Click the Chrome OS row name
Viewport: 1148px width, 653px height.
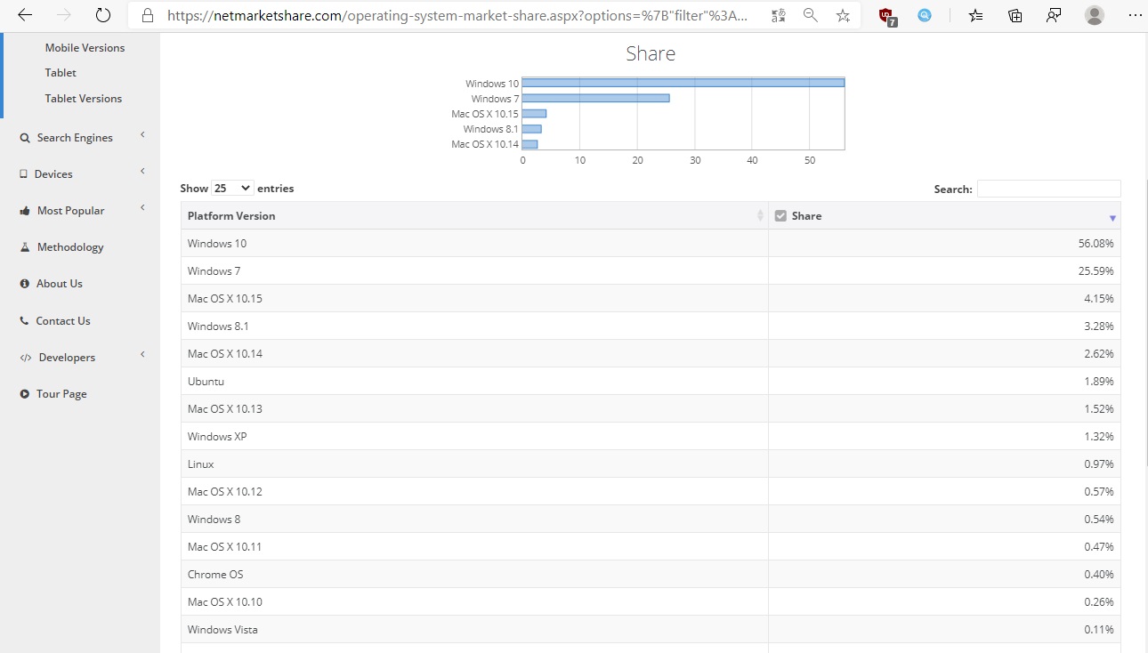[x=215, y=575]
